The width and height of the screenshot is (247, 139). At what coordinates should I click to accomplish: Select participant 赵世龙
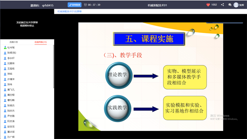click(11, 127)
